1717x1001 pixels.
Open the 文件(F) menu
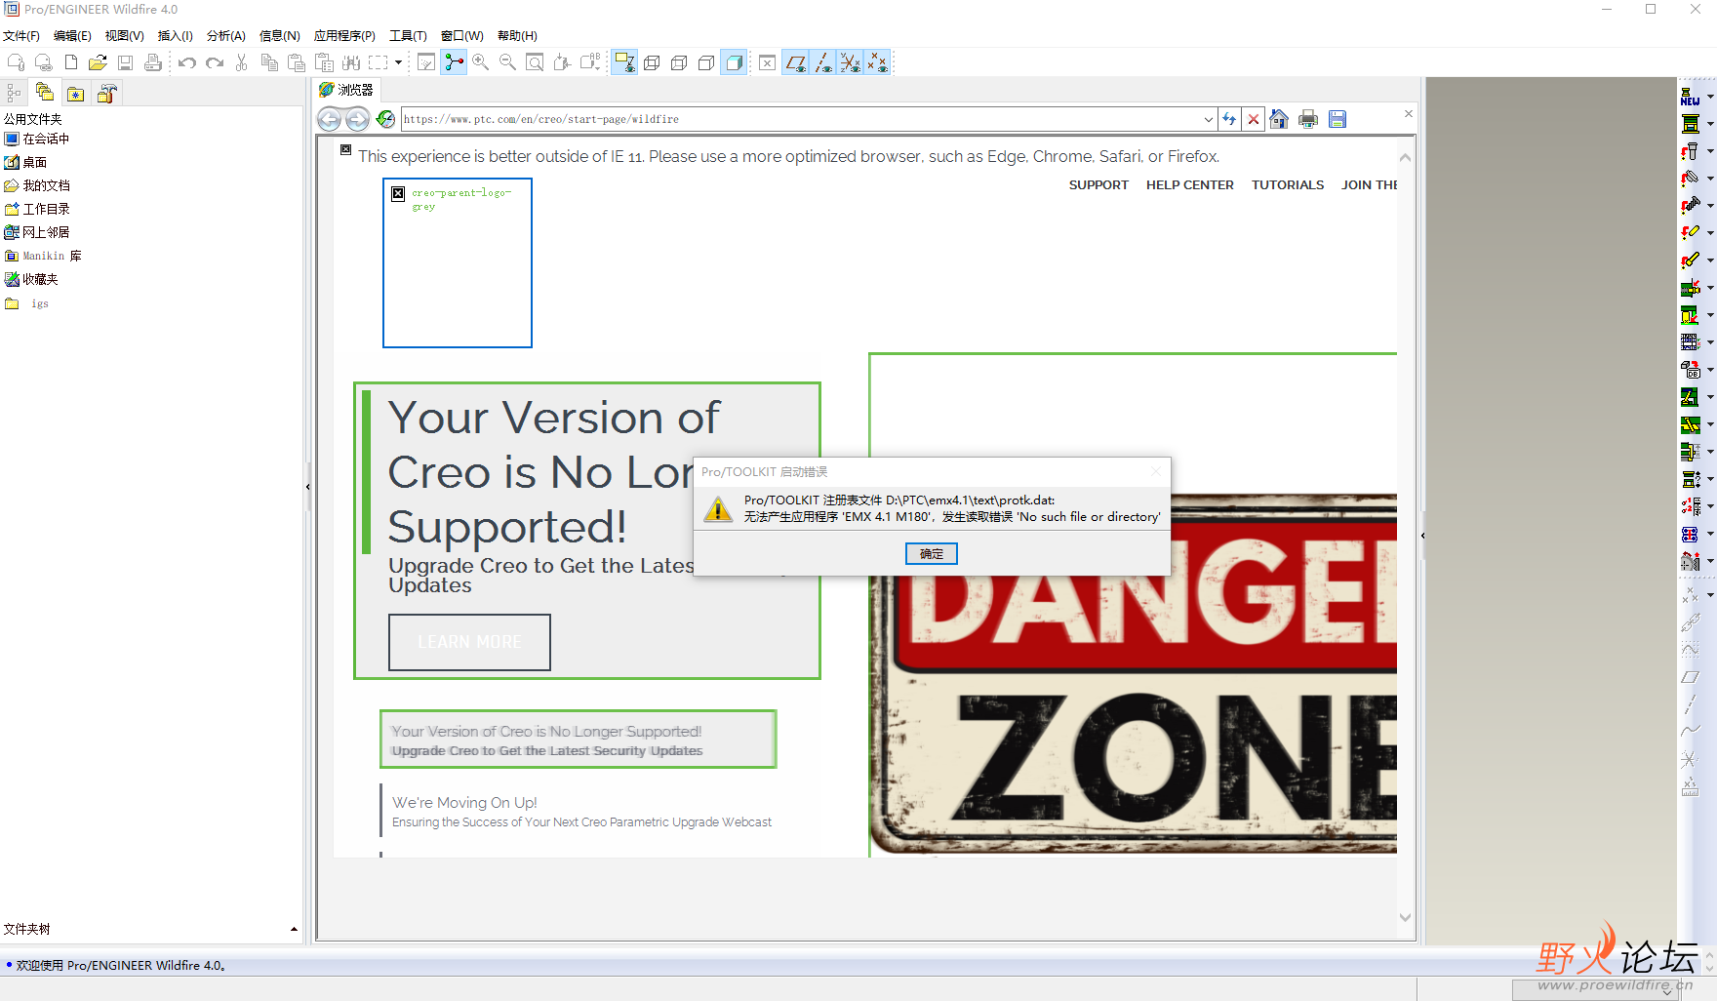(x=21, y=35)
